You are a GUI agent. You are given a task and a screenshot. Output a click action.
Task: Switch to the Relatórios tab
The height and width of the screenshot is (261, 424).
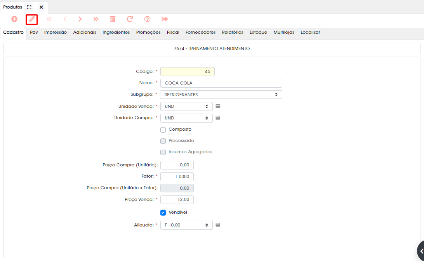233,33
